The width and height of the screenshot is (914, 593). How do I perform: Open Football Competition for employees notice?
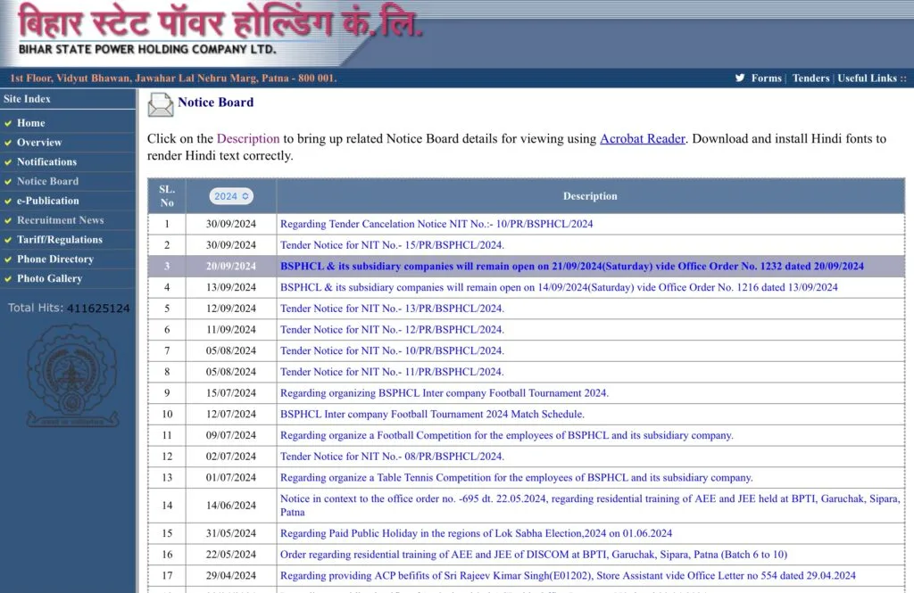point(507,435)
